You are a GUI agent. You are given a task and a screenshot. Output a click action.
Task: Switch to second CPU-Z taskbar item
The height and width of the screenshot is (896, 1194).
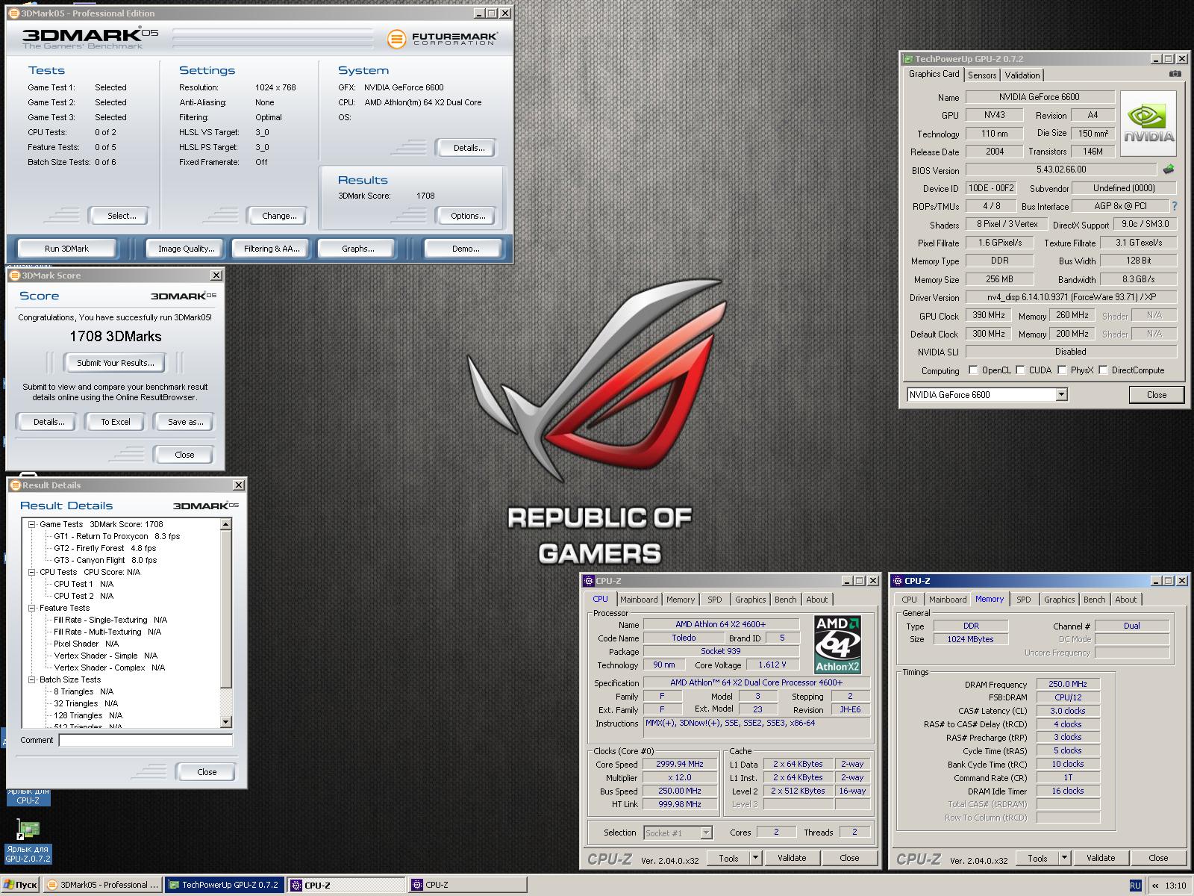click(x=468, y=885)
